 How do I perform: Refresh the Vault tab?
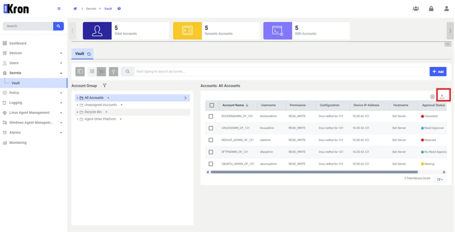point(89,54)
